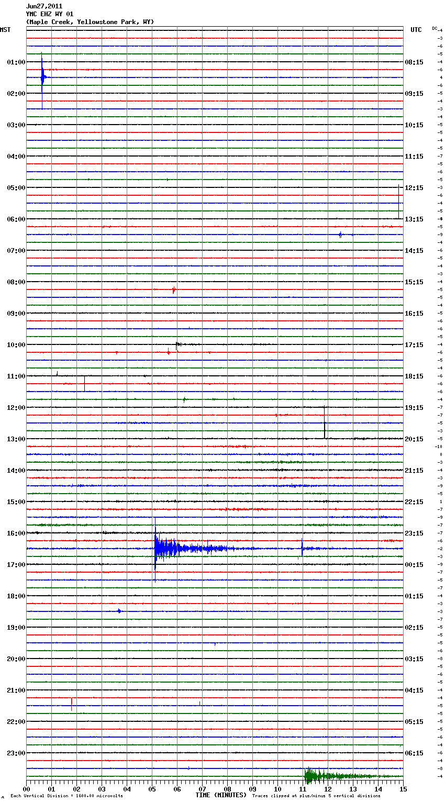Click the 17:15 UTC time label
445x803 pixels.
click(x=414, y=344)
